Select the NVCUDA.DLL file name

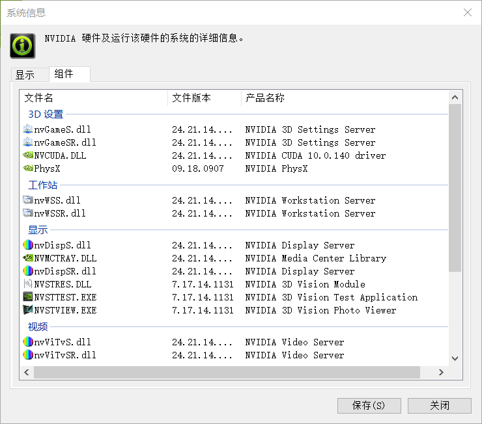[60, 155]
